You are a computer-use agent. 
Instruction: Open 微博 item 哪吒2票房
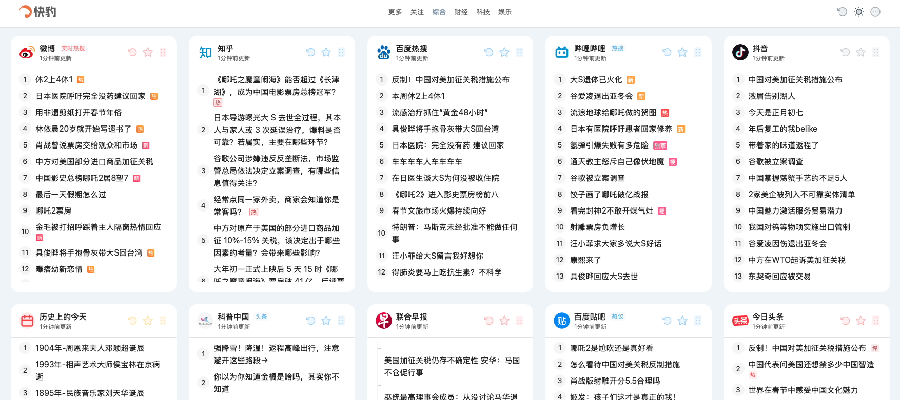point(53,211)
